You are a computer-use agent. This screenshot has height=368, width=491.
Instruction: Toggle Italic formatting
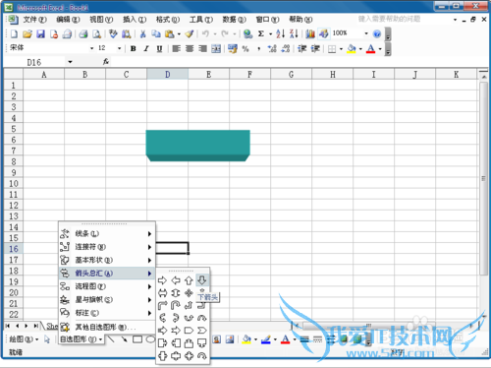pyautogui.click(x=146, y=49)
